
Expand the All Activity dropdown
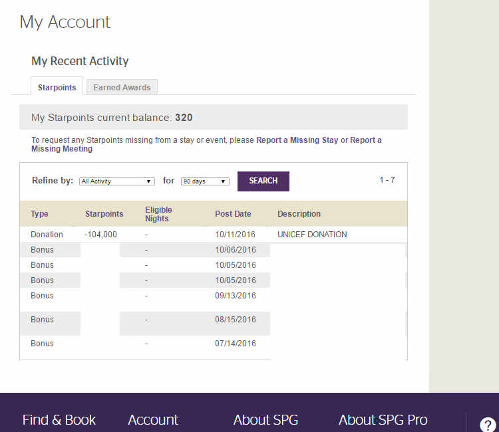point(116,181)
